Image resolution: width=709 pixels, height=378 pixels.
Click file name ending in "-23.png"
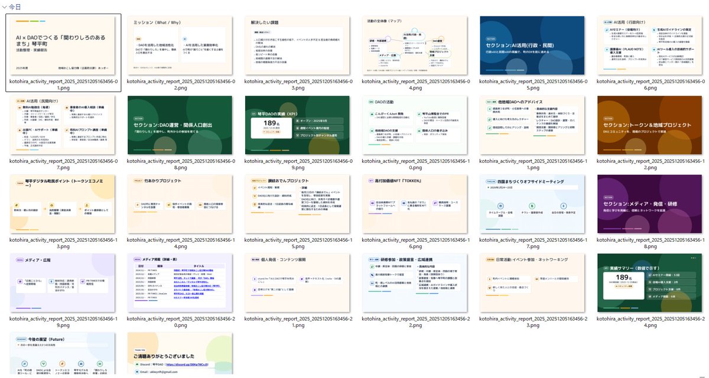click(x=532, y=321)
